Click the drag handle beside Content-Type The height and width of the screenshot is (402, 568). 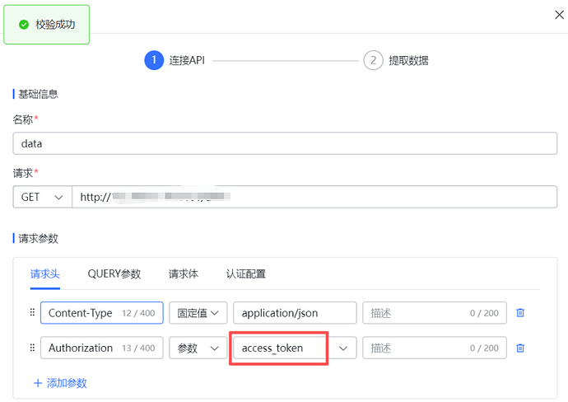[x=32, y=312]
